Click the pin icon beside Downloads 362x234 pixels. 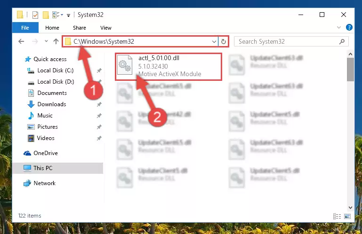click(99, 104)
